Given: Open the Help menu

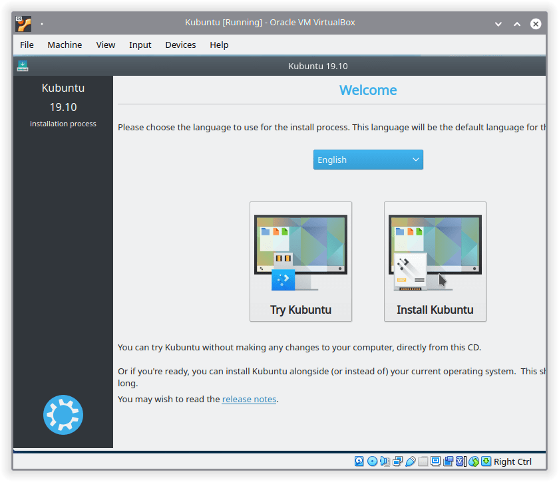Looking at the screenshot, I should tap(219, 45).
